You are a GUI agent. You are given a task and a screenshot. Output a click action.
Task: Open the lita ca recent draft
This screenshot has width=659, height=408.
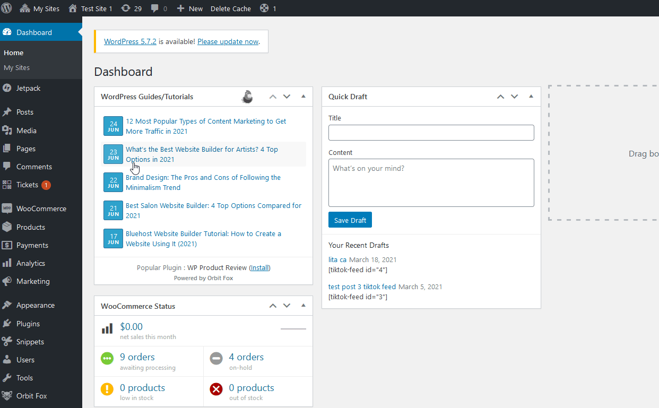[337, 259]
